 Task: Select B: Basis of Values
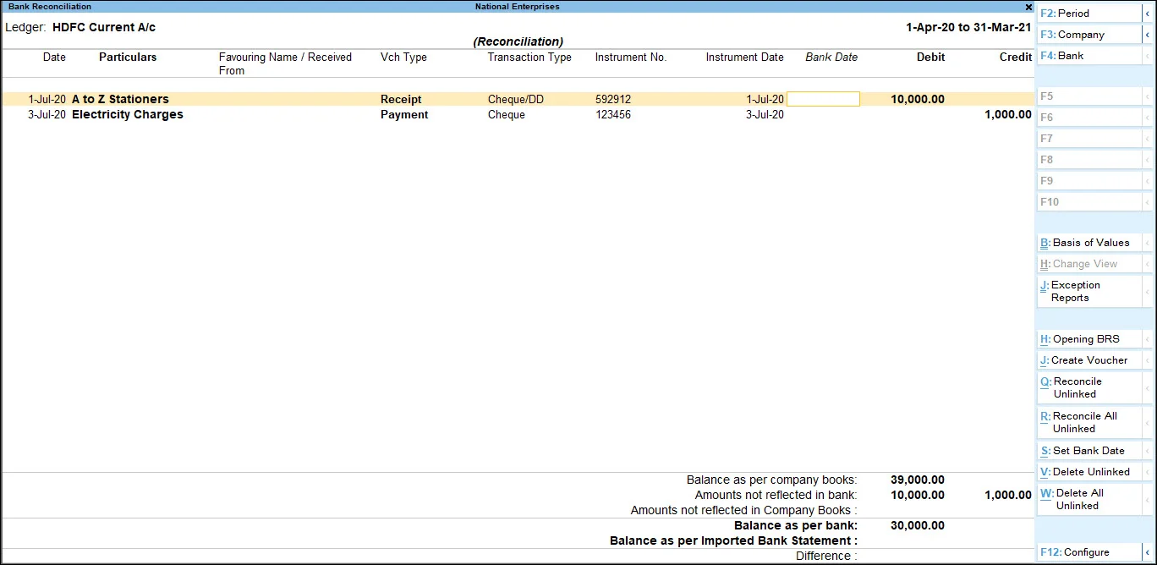(x=1089, y=243)
